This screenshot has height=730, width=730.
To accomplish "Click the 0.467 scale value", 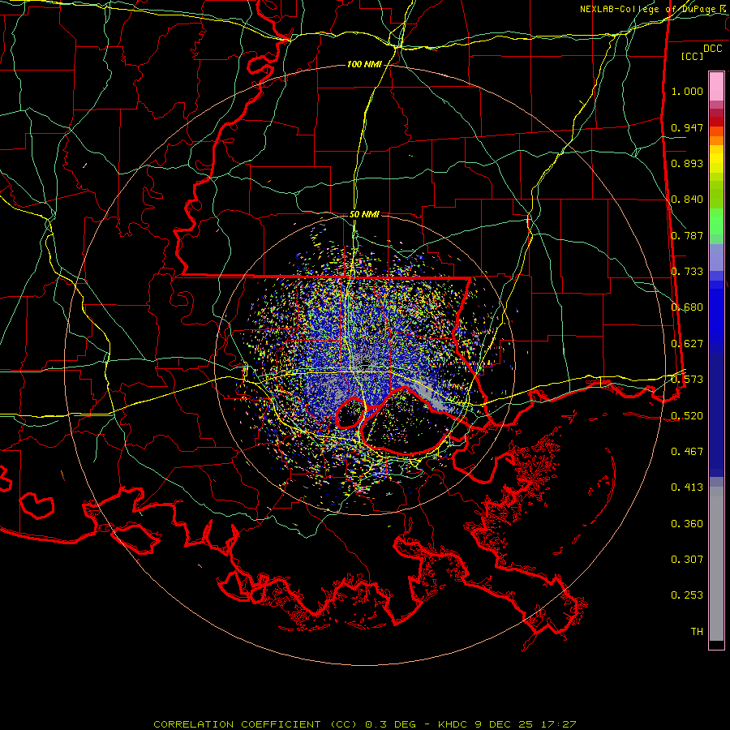I will [x=687, y=452].
